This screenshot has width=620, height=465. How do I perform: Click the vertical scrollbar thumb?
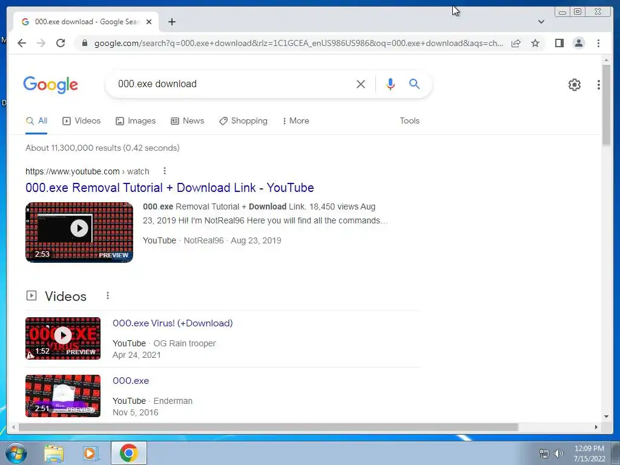tap(606, 105)
